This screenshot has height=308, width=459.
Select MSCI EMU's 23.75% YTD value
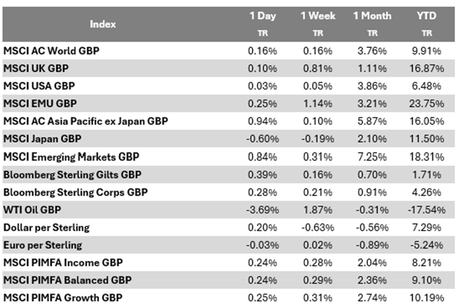(x=427, y=104)
